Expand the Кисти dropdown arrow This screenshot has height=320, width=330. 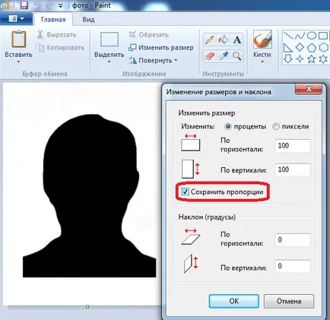[x=262, y=62]
